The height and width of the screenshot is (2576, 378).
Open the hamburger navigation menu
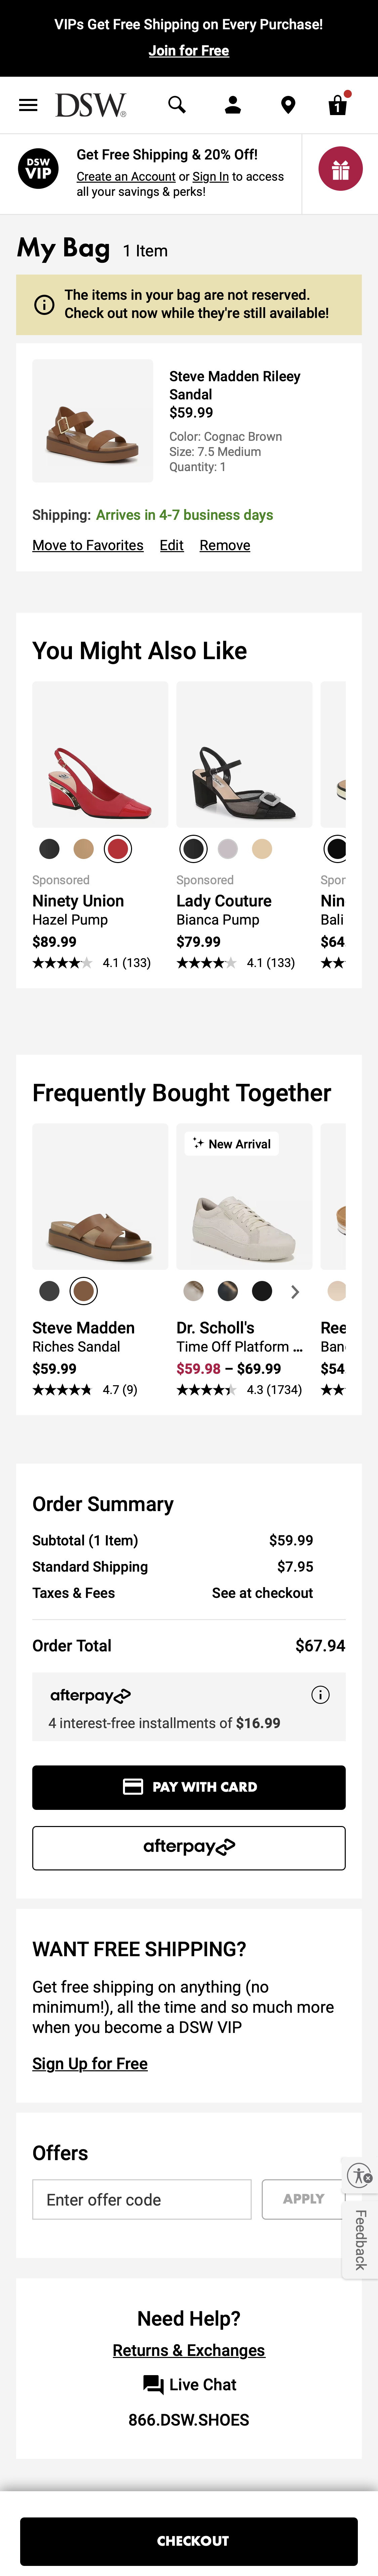[x=28, y=104]
